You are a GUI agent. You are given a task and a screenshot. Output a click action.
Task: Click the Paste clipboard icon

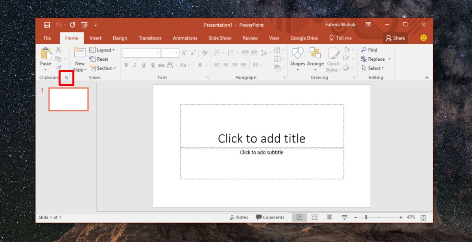46,54
